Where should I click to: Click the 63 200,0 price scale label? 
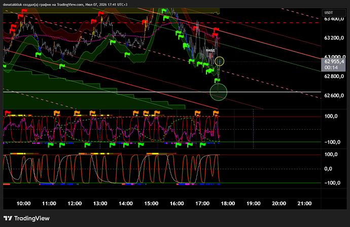click(334, 38)
